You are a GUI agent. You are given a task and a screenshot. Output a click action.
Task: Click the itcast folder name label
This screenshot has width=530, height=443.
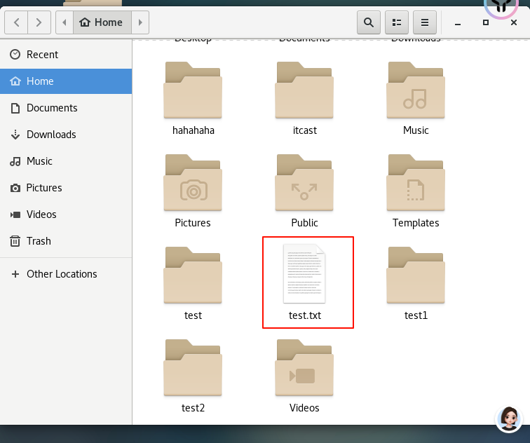click(305, 130)
